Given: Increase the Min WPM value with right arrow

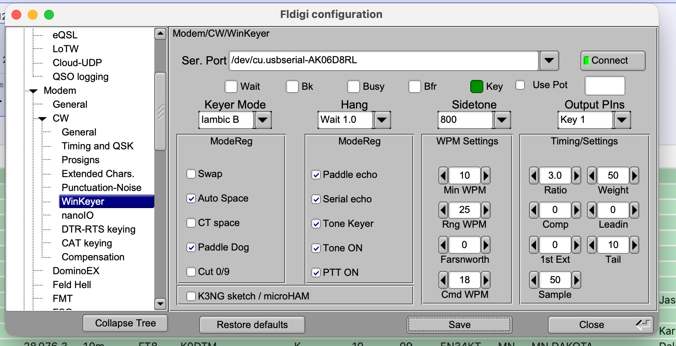Looking at the screenshot, I should point(485,175).
